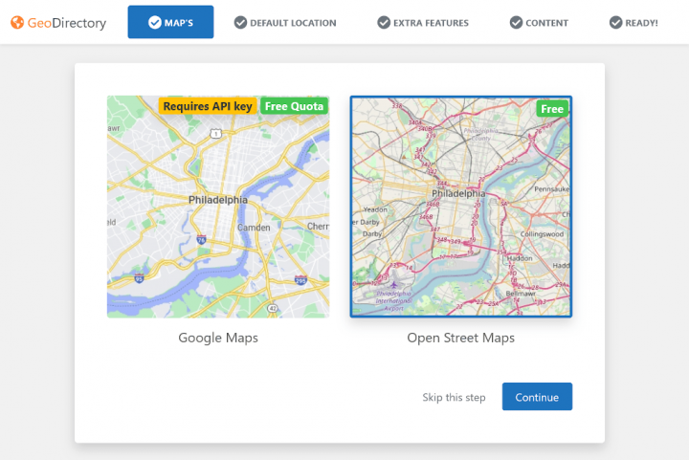689x460 pixels.
Task: Click the Skip this step link
Action: 454,398
